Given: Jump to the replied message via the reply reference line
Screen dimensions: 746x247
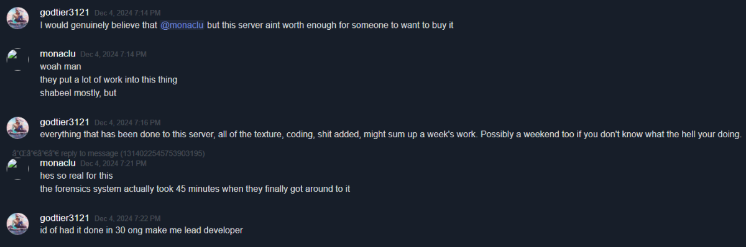Looking at the screenshot, I should [x=109, y=153].
